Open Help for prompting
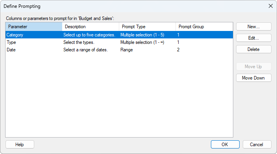The image size is (277, 154). (20, 145)
